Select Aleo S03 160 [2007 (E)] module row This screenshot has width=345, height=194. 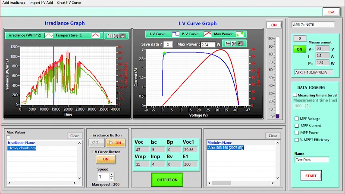pos(226,148)
